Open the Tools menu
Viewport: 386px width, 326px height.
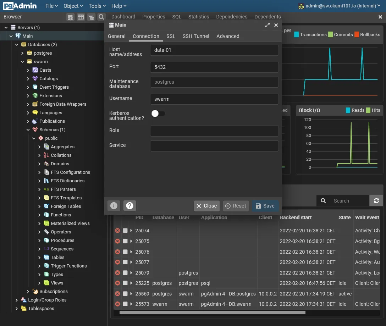(97, 6)
